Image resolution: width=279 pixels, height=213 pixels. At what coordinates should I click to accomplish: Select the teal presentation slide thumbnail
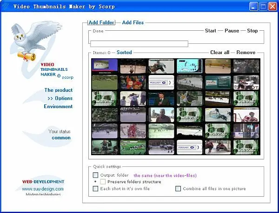(218, 82)
